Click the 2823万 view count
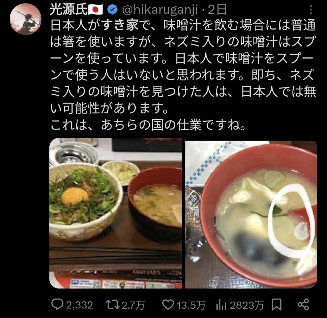This screenshot has width=327, height=318. click(247, 305)
